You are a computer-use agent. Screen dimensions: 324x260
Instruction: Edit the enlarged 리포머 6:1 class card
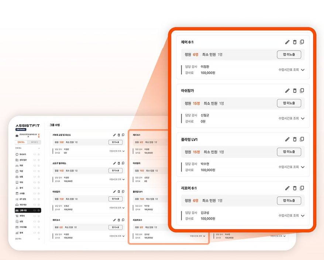[x=287, y=188]
